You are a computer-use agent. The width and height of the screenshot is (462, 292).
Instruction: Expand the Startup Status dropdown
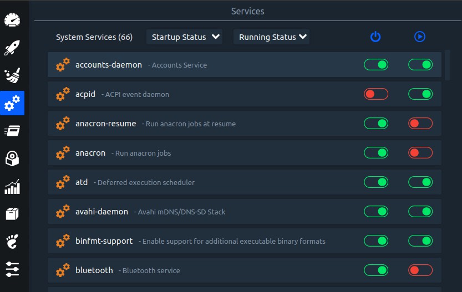[185, 37]
